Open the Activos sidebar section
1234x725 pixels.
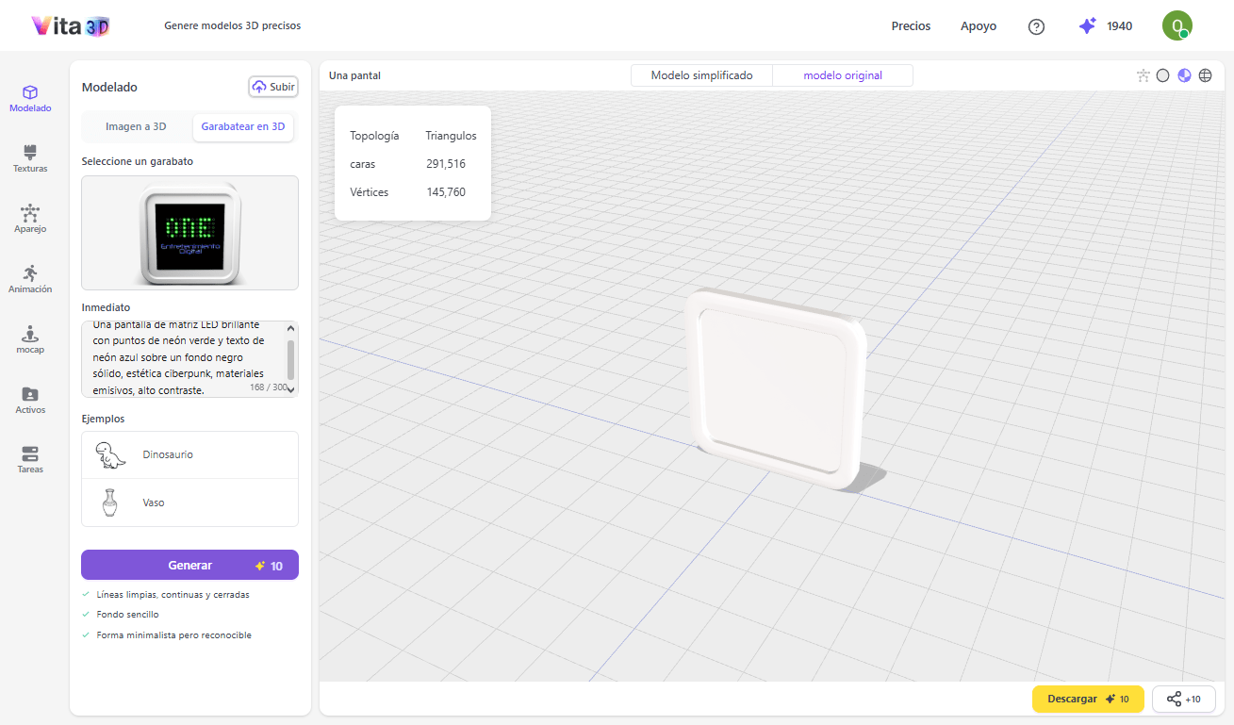tap(30, 400)
